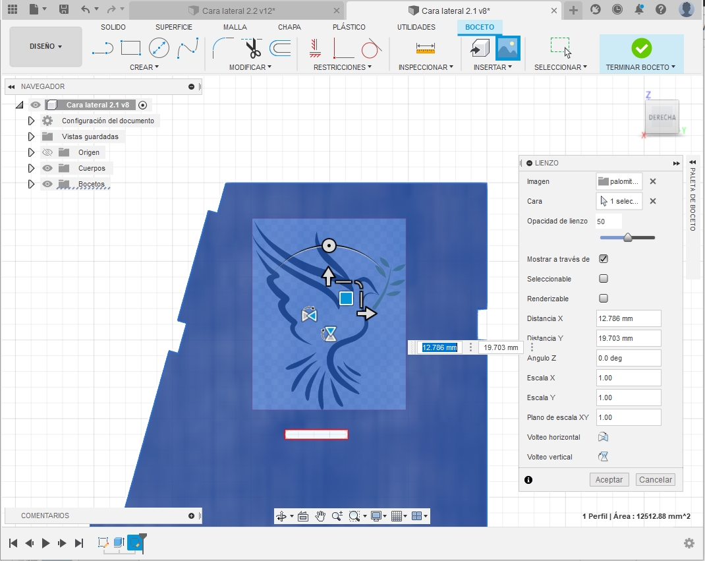
Task: Click the new tab plus button
Action: [573, 11]
